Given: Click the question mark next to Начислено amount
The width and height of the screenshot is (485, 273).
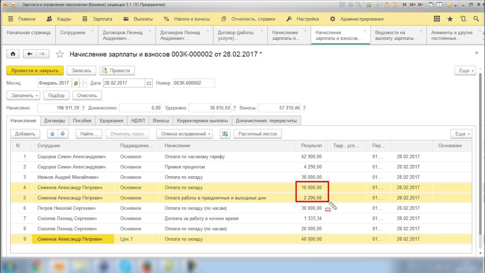Looking at the screenshot, I should click(x=83, y=108).
